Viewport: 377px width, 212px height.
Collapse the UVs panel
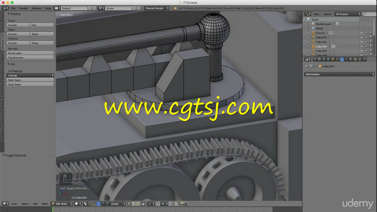(8, 64)
